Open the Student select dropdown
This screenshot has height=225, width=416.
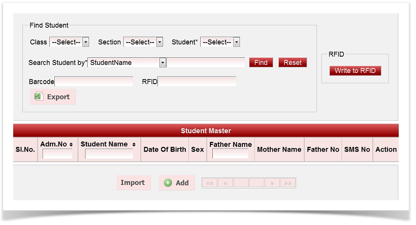[236, 42]
